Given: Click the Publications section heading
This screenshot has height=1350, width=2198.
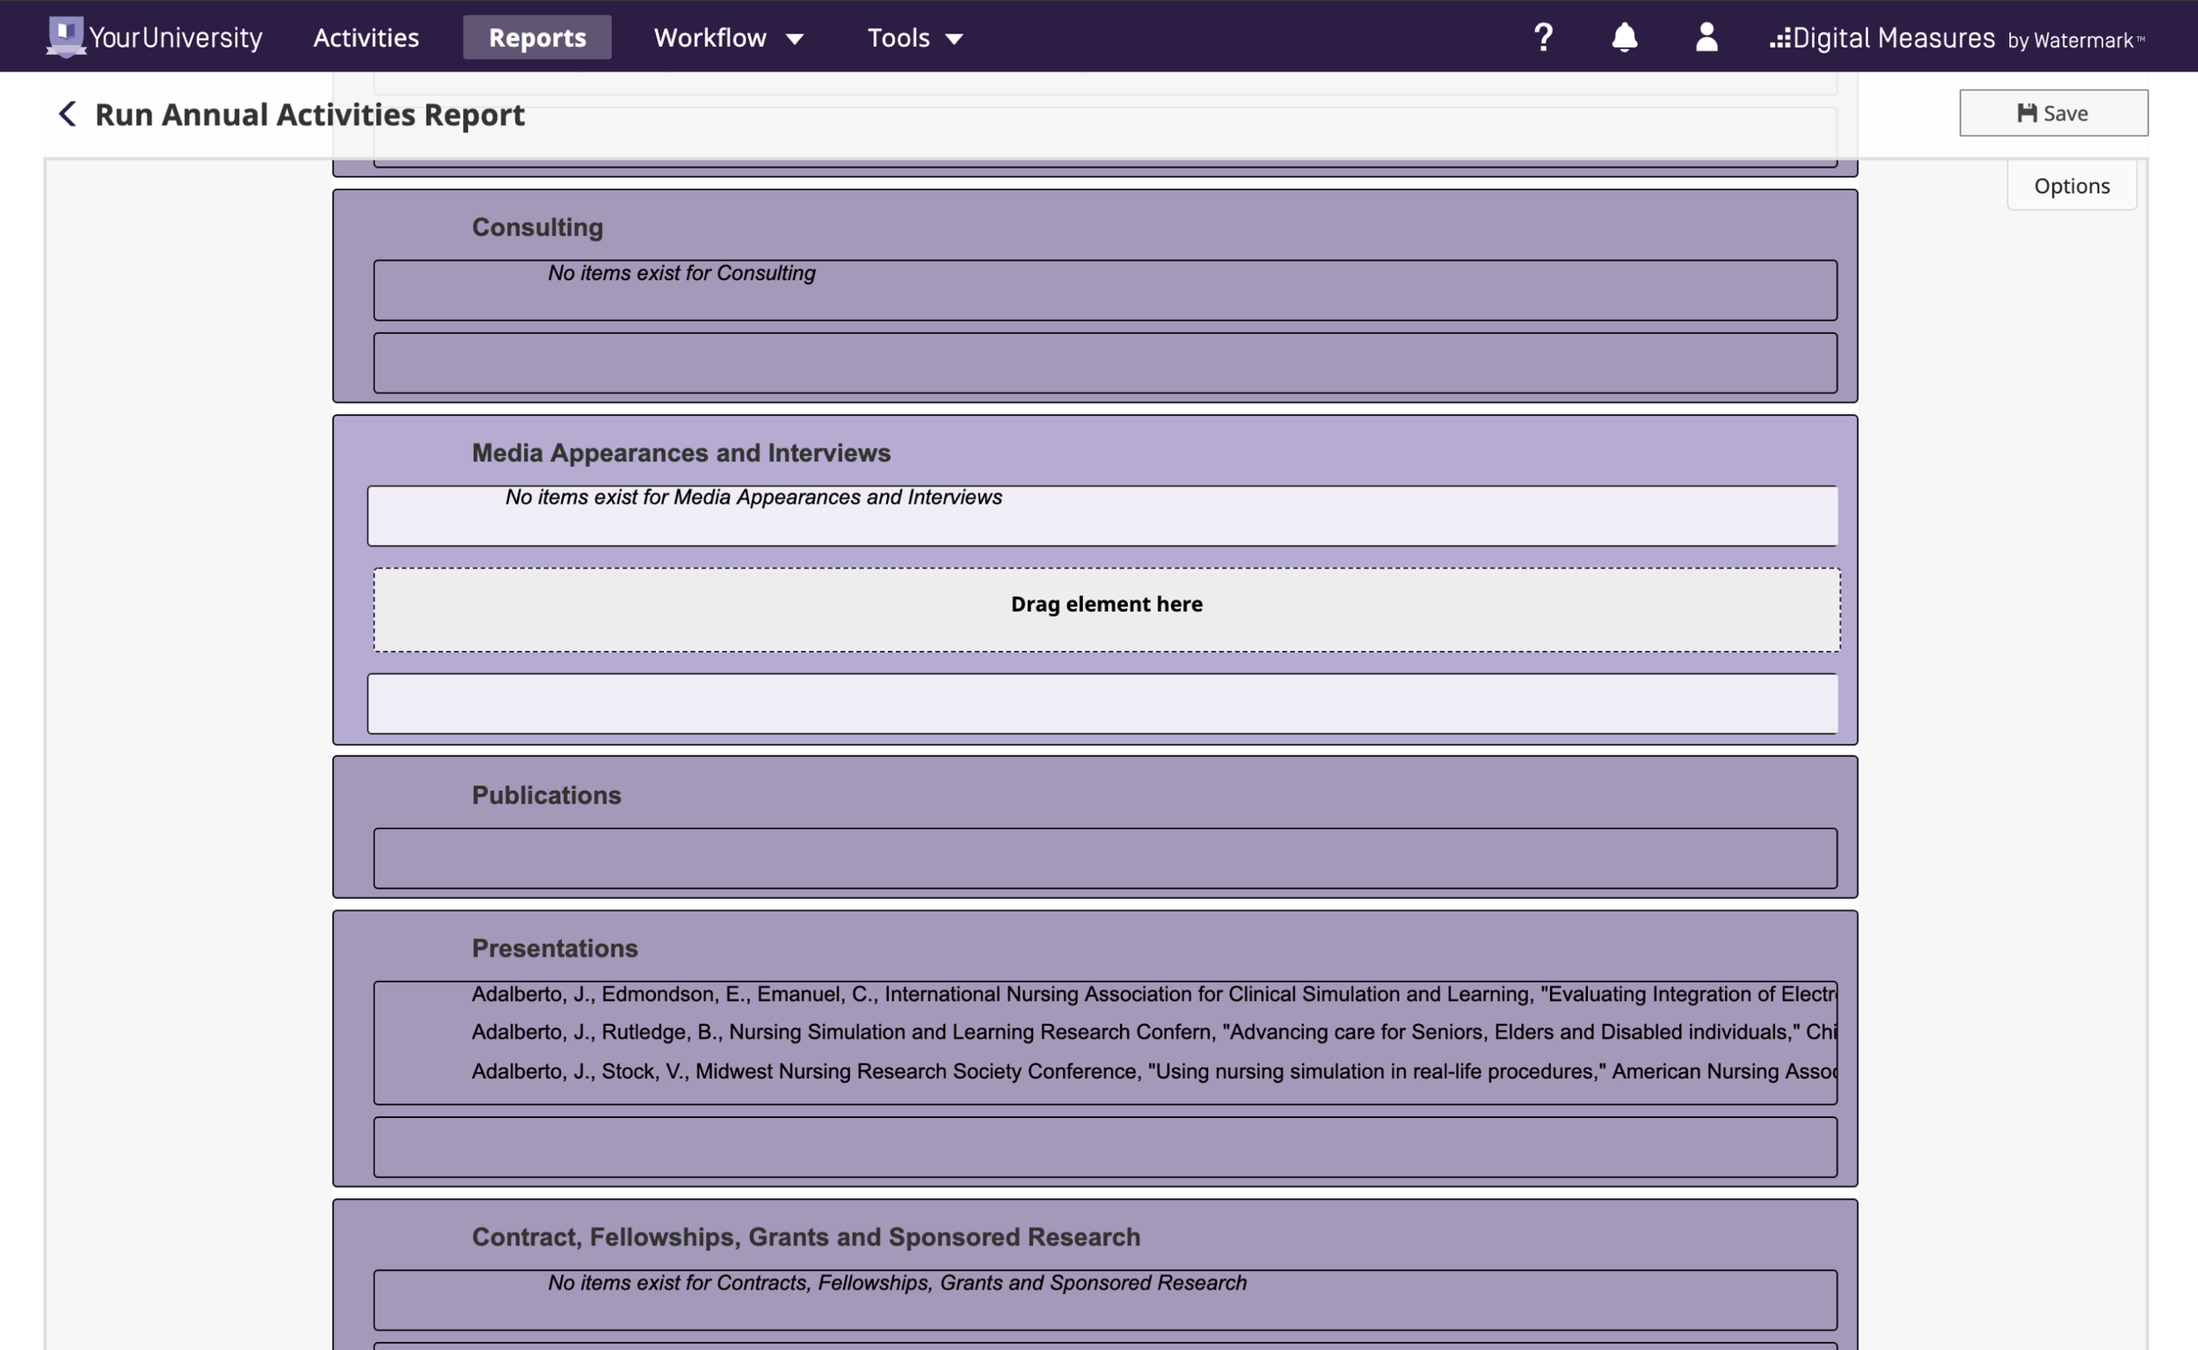Looking at the screenshot, I should pyautogui.click(x=546, y=795).
